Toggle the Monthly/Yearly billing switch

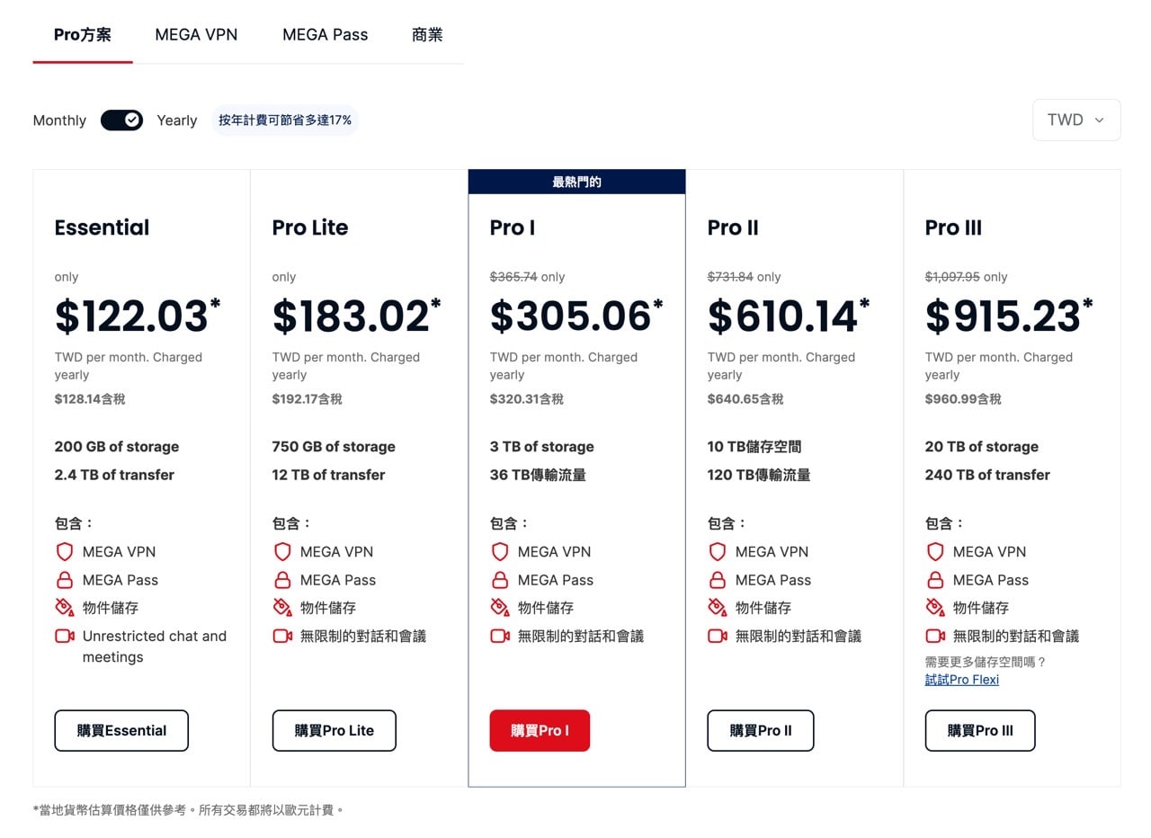121,120
